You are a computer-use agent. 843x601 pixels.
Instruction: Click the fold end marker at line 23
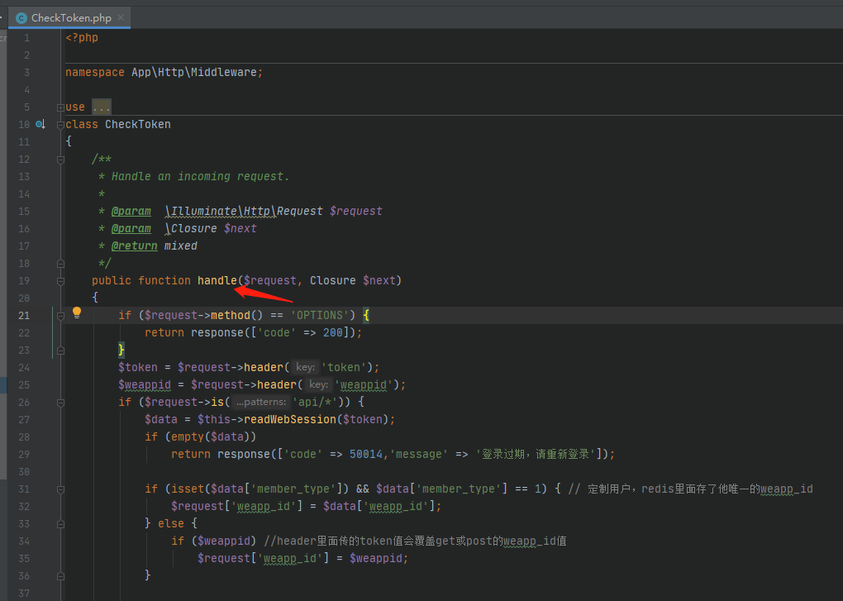(x=60, y=351)
